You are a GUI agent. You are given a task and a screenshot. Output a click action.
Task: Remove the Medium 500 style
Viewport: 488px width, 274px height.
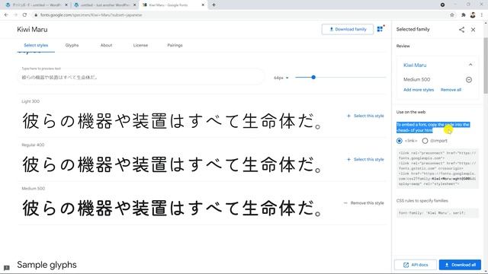click(x=364, y=203)
